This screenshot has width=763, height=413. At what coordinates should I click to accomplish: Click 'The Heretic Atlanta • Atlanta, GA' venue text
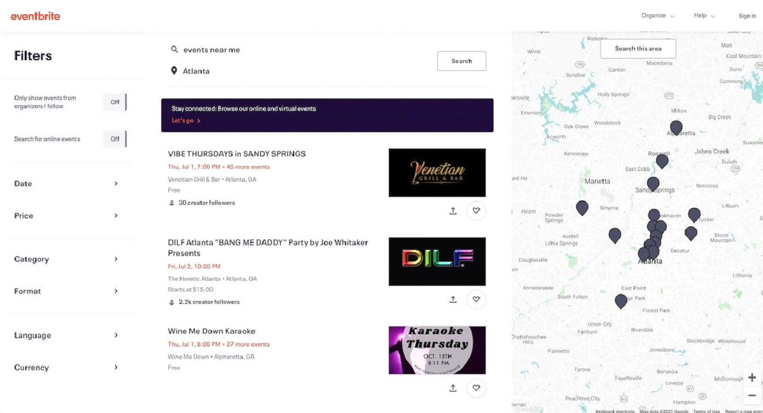[212, 279]
